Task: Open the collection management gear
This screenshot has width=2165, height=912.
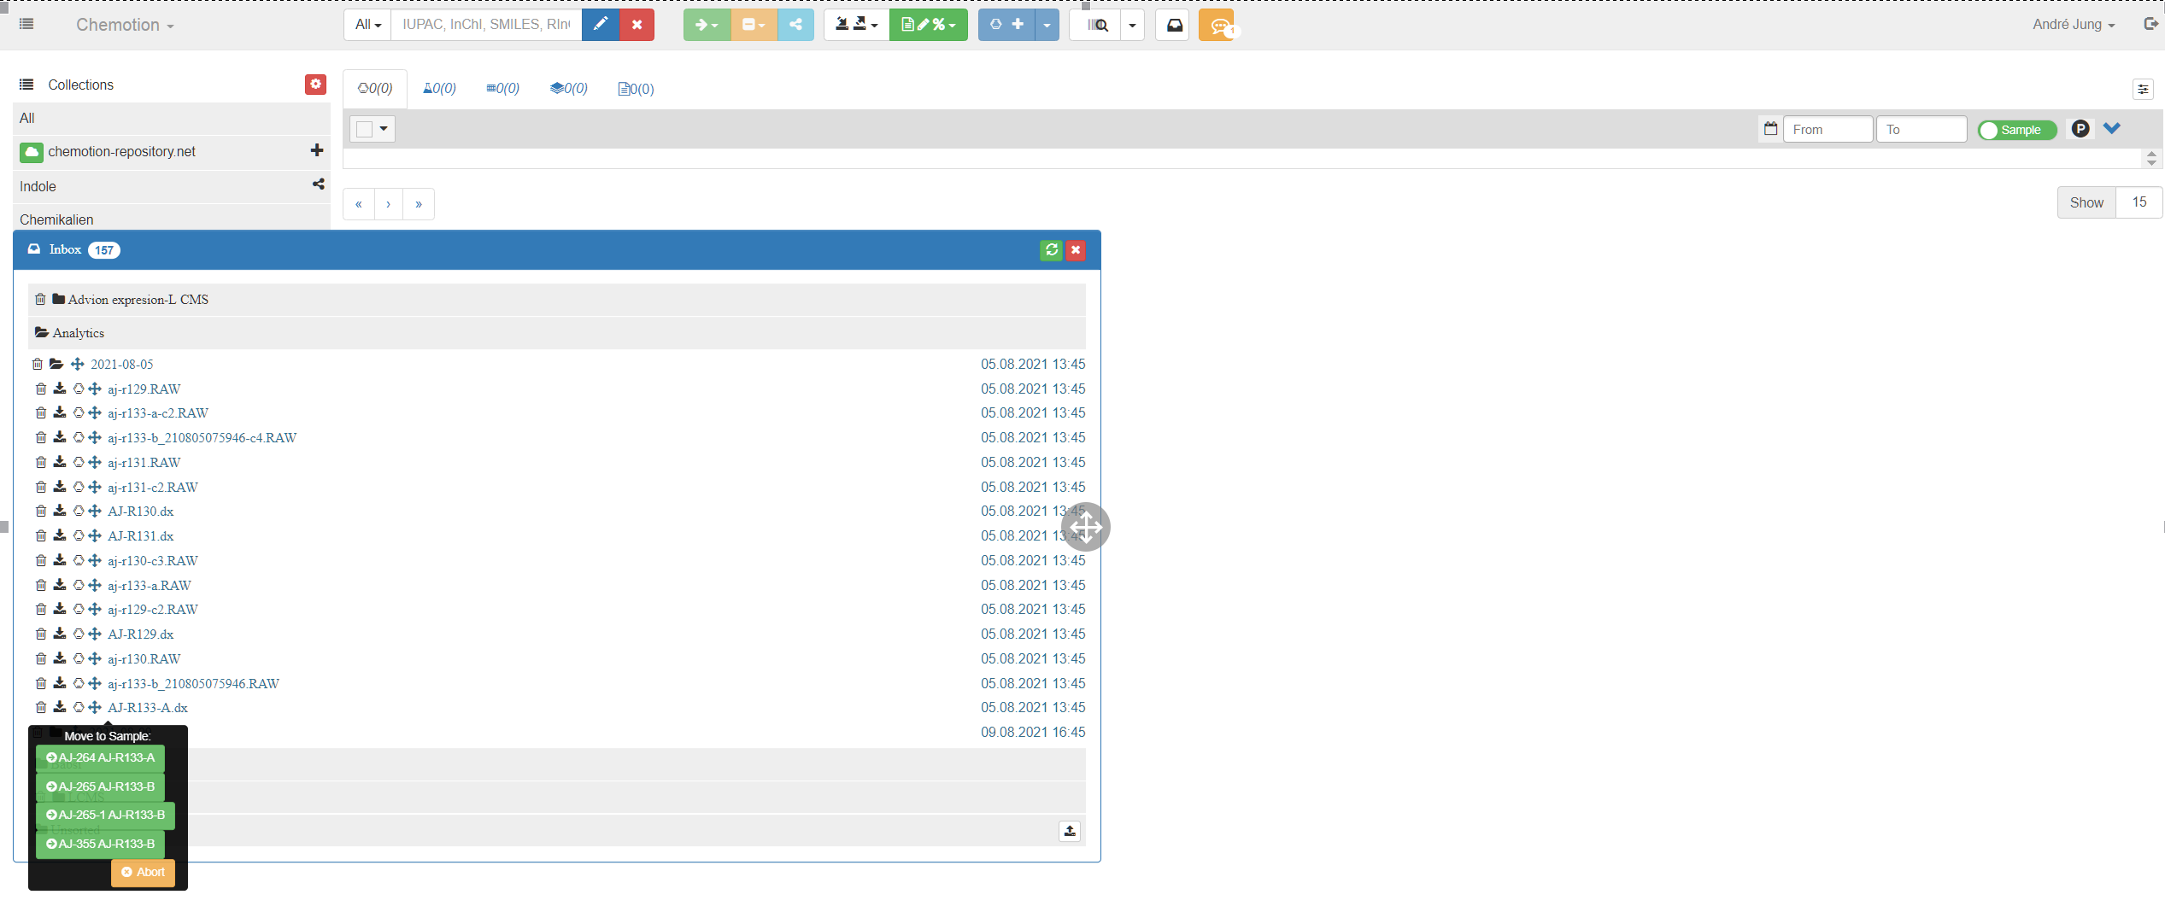Action: coord(315,85)
